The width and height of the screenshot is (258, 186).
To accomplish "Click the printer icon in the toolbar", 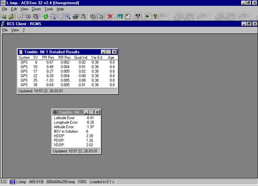I will 75,16.
